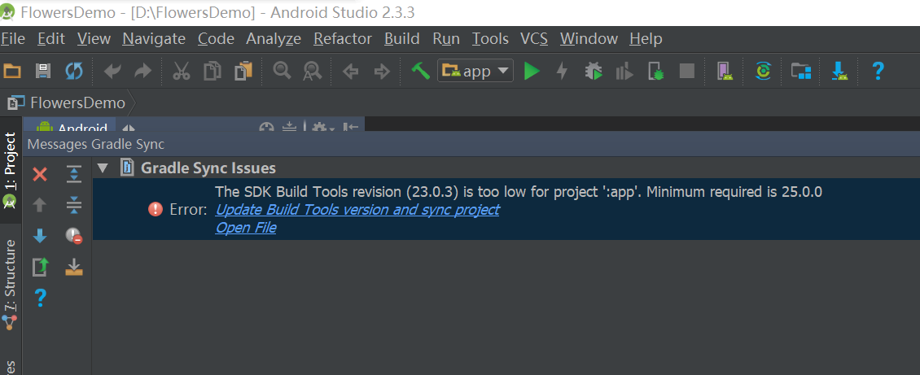Sync project with Gradle files icon
This screenshot has width=920, height=375.
[763, 72]
